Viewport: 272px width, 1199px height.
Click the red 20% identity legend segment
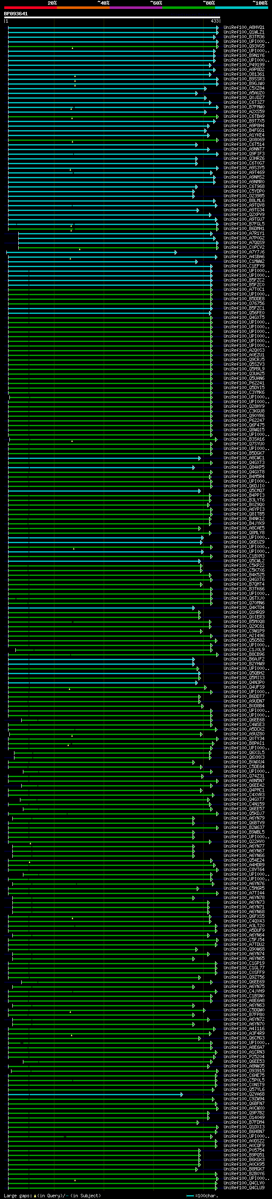tap(31, 8)
